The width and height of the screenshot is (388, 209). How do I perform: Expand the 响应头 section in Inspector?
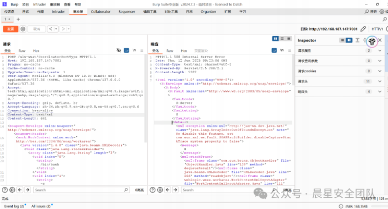[379, 91]
